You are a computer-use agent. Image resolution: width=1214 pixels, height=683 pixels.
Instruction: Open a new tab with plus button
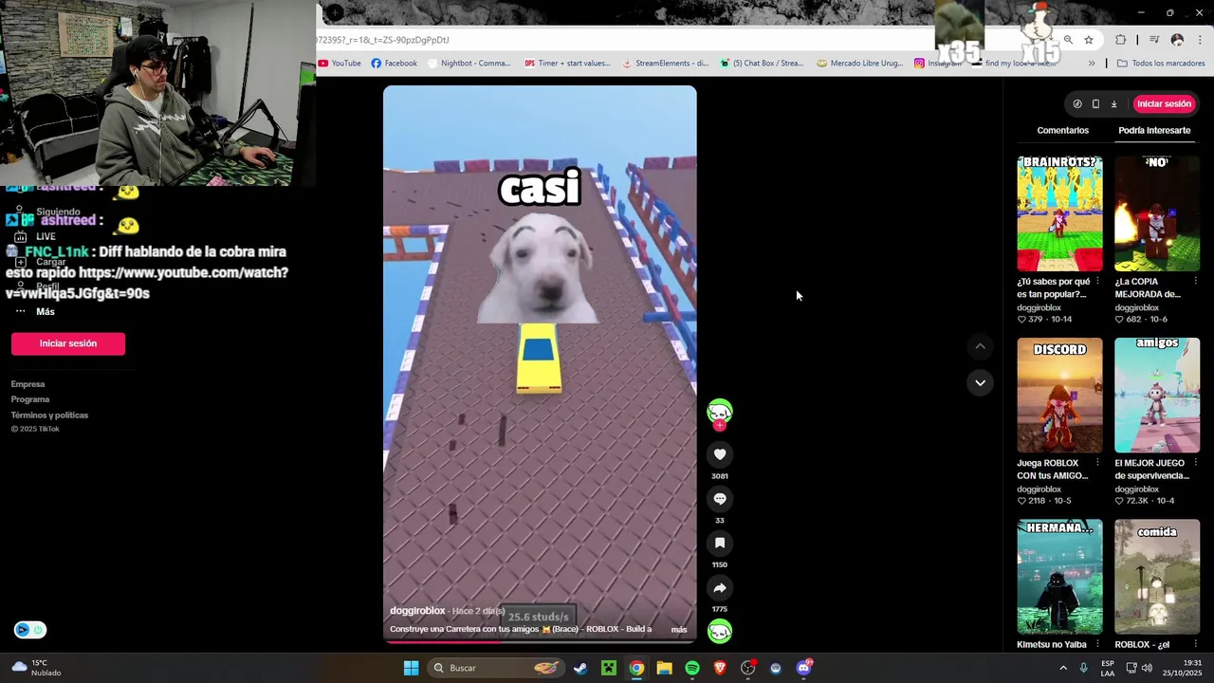pos(334,12)
